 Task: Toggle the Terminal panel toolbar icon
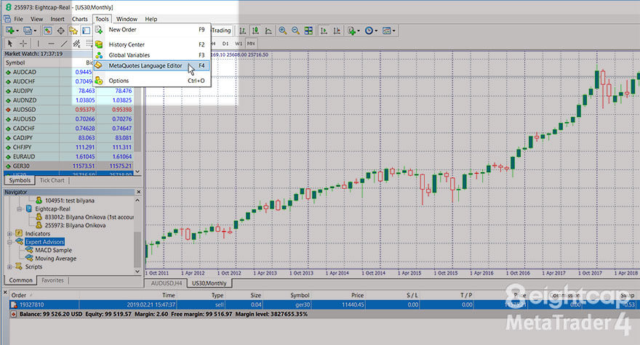(x=86, y=31)
